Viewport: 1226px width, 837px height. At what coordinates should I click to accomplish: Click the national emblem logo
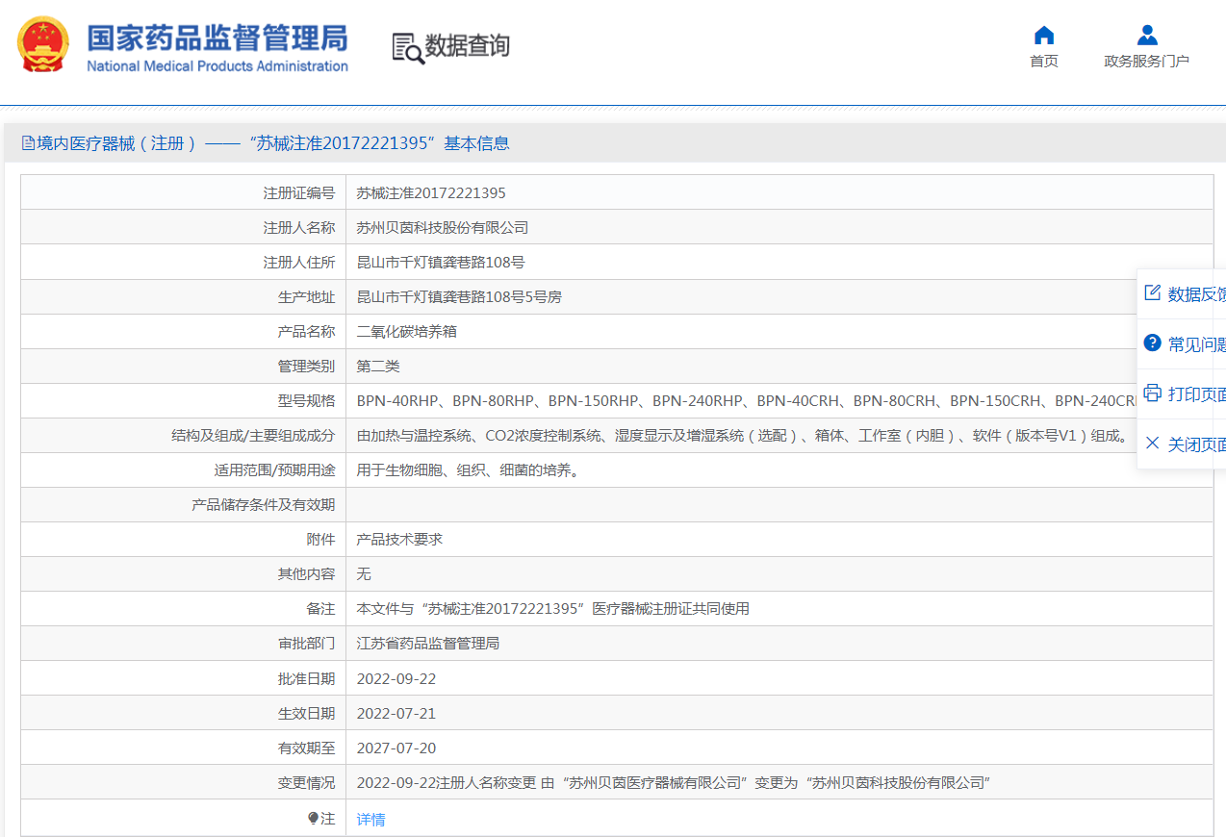pos(43,44)
